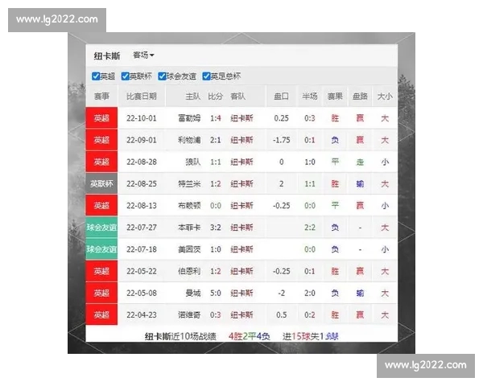Click the 0:3 half-time score
This screenshot has height=386, width=483.
click(x=310, y=118)
